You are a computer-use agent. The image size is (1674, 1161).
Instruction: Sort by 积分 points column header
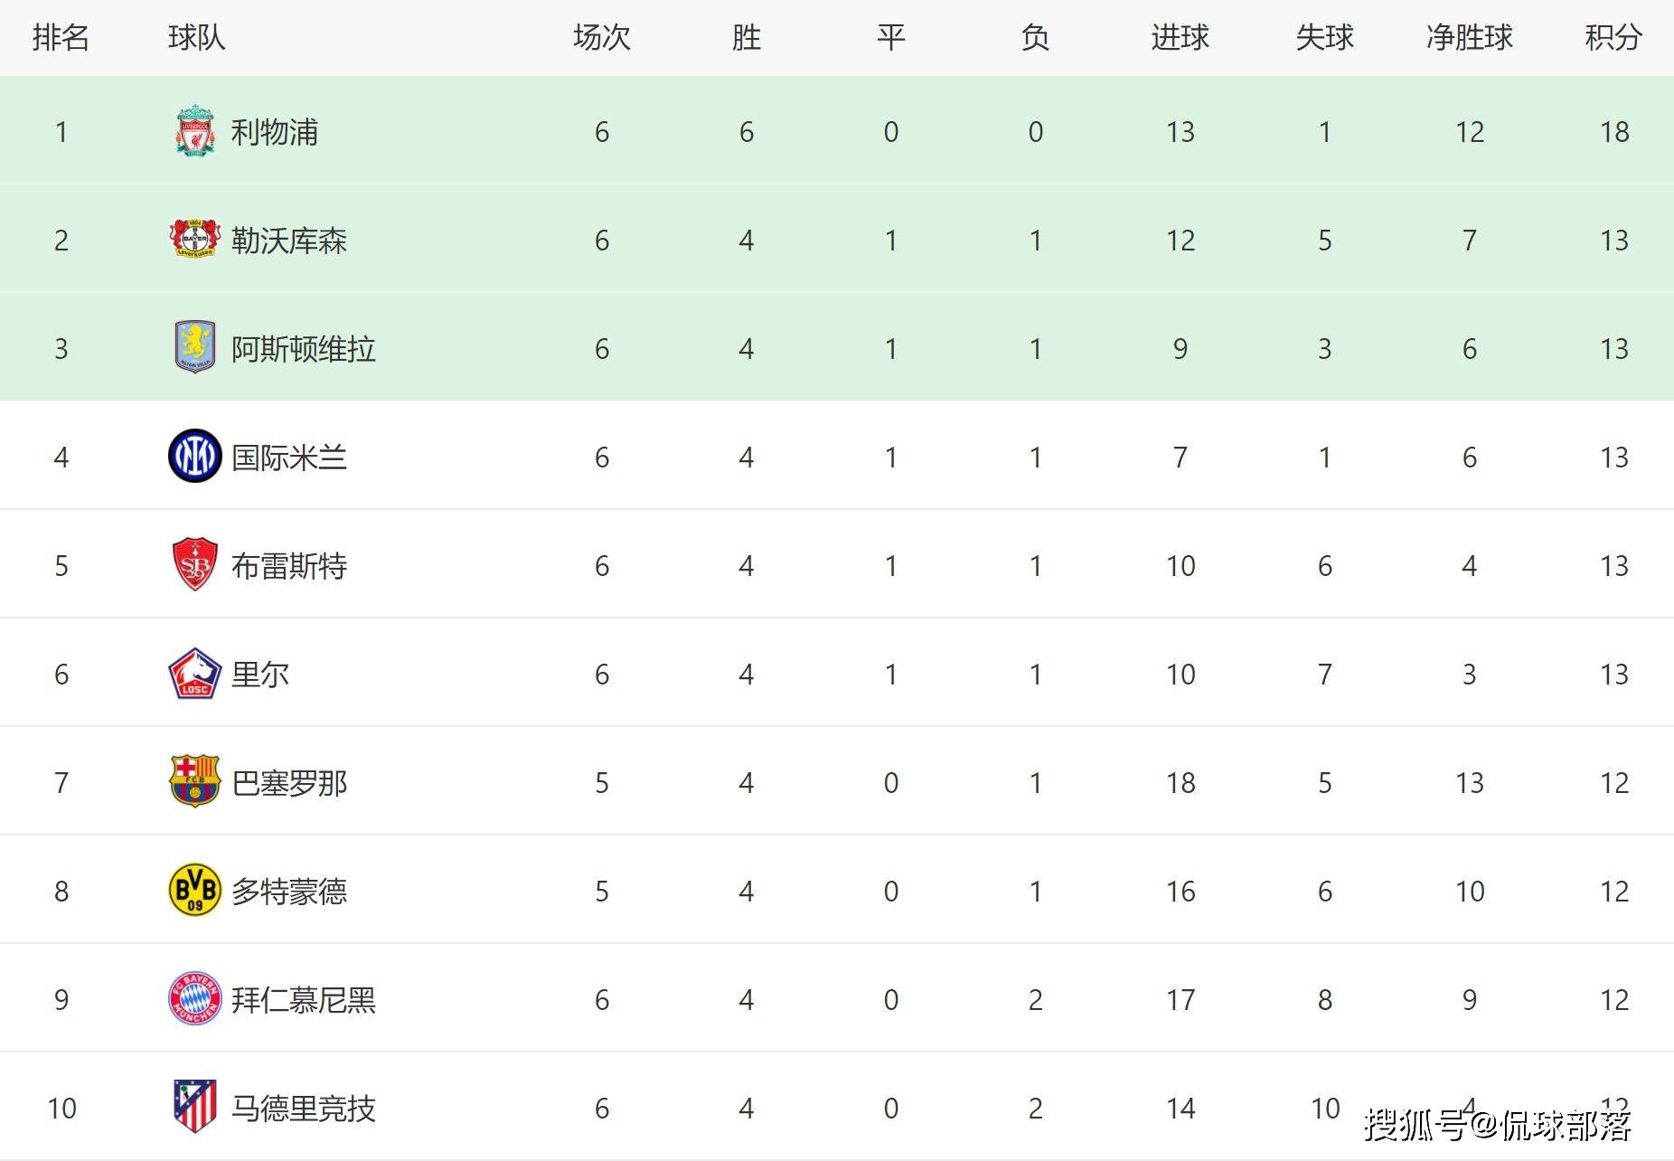tap(1613, 37)
